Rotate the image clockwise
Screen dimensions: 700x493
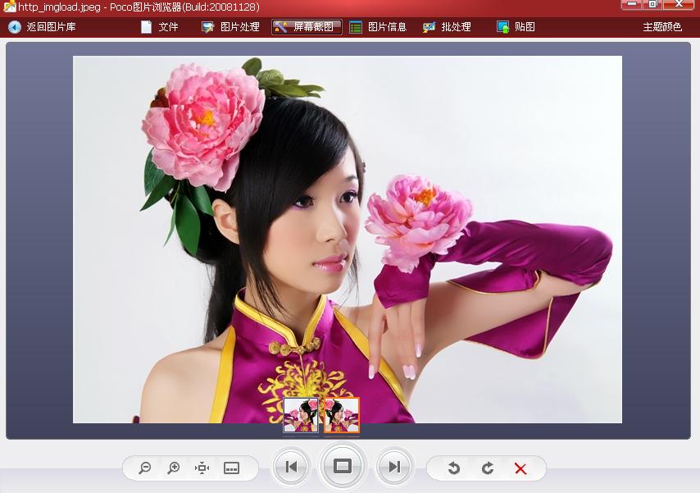tap(488, 468)
